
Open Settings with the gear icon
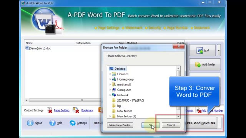click(x=78, y=123)
